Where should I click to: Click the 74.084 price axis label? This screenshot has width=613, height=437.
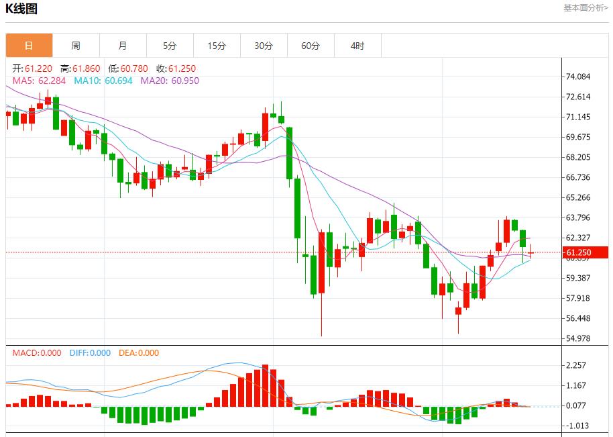577,77
